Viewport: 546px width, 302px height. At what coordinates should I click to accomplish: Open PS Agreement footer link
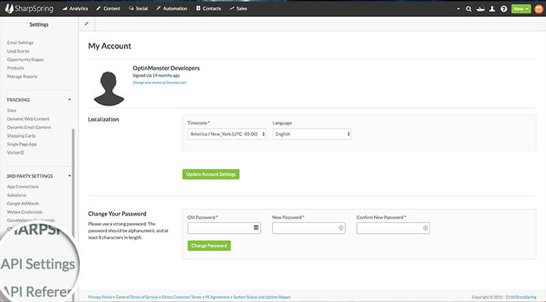tap(217, 297)
